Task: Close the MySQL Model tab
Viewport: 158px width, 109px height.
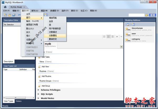Action: [x=24, y=7]
